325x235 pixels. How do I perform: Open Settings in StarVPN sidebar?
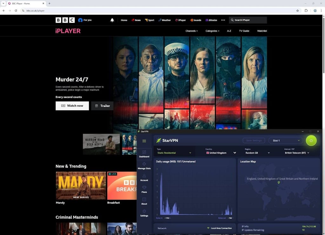(144, 213)
